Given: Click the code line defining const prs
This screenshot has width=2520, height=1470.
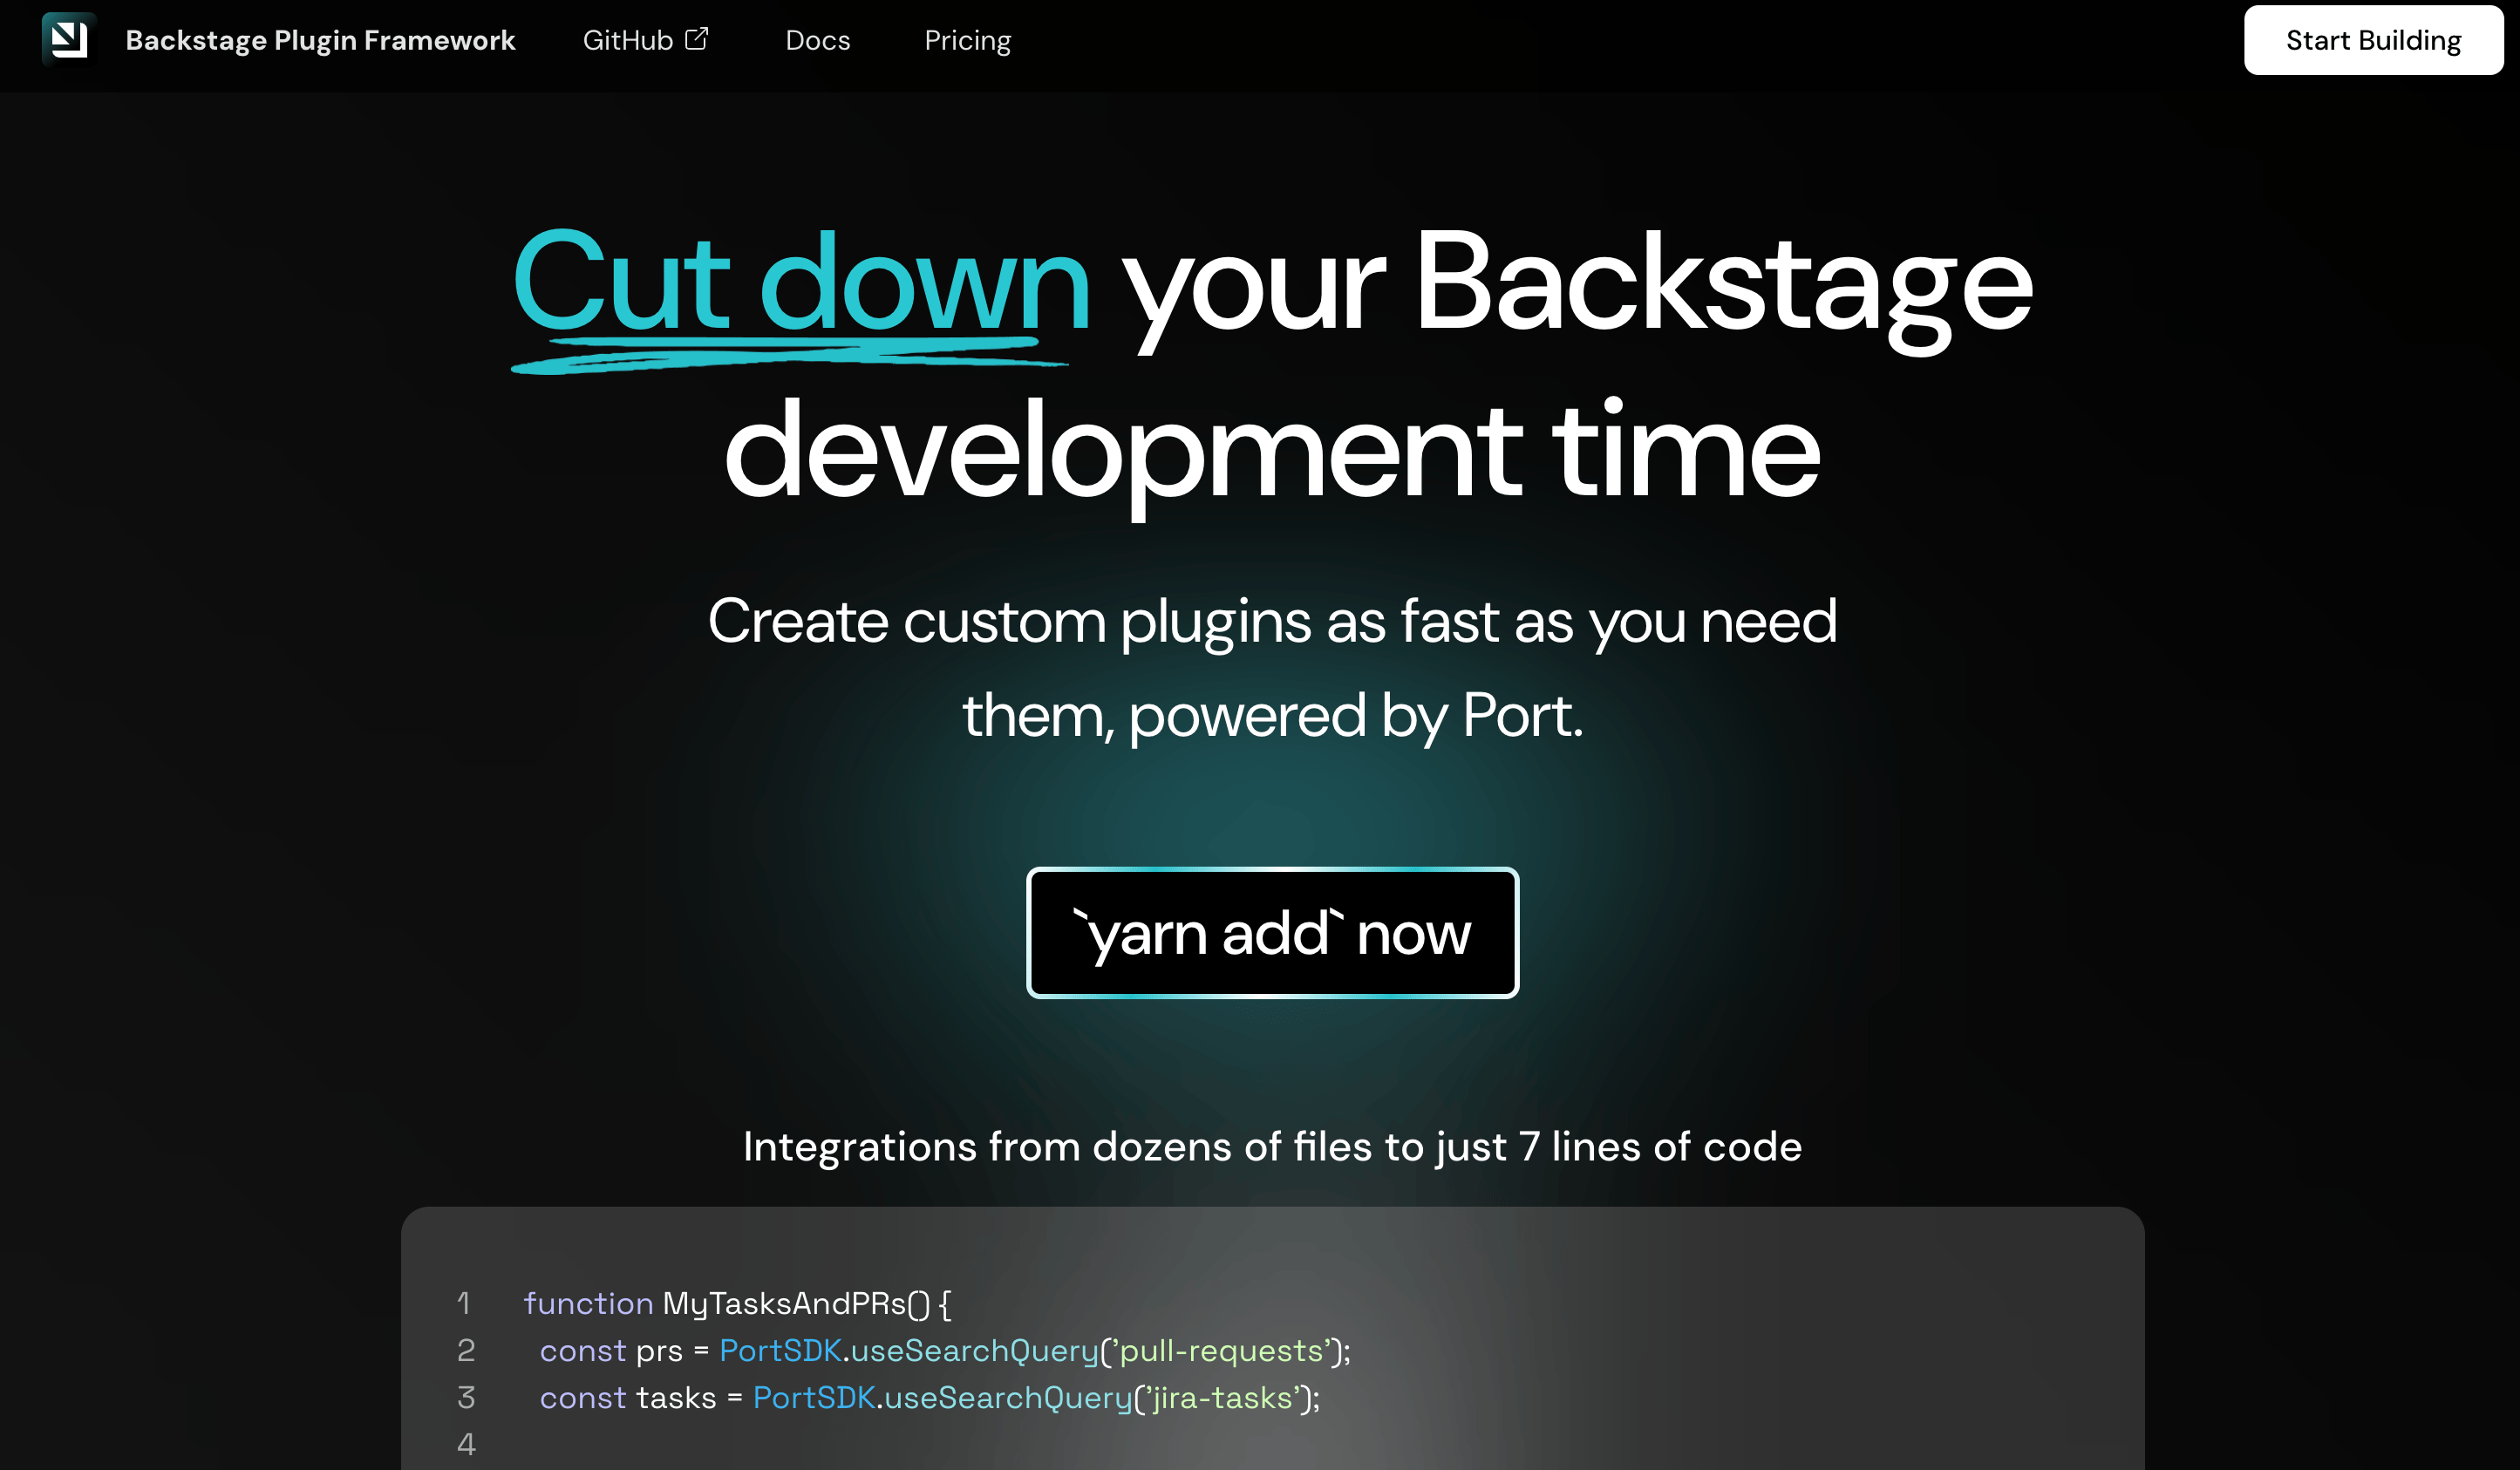Looking at the screenshot, I should [x=945, y=1350].
